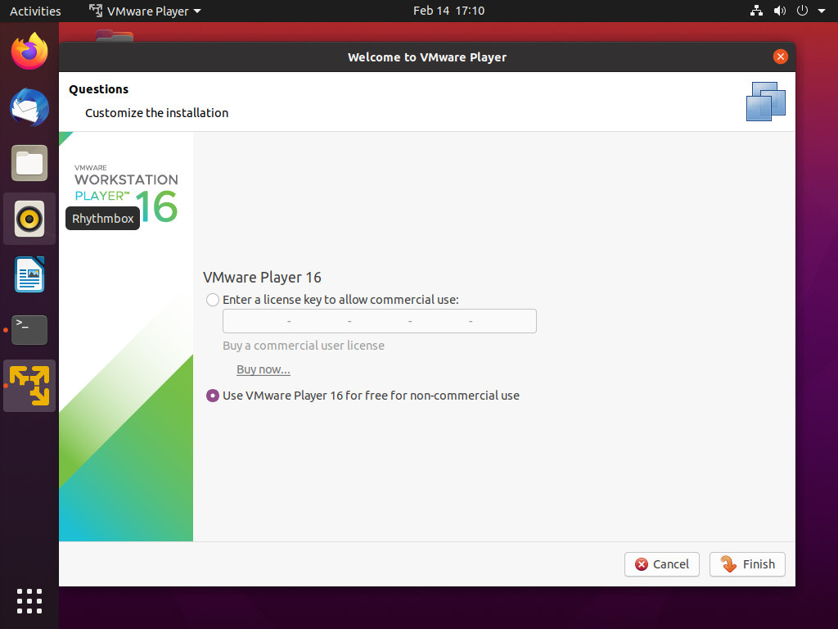Click the Rhythmbox tooltip label

click(102, 219)
